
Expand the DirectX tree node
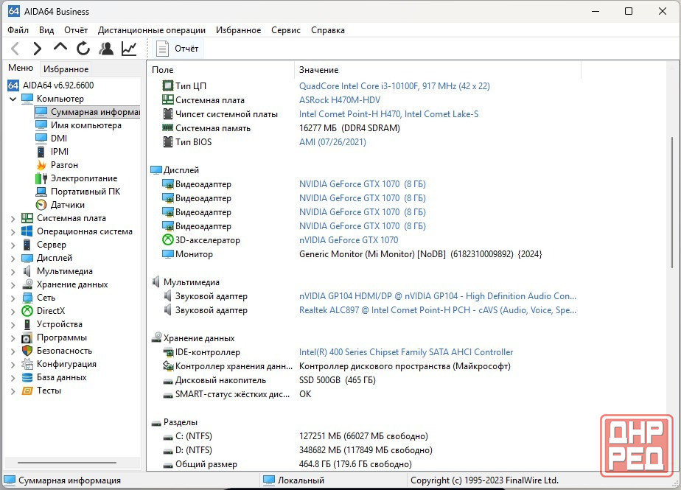click(x=13, y=312)
